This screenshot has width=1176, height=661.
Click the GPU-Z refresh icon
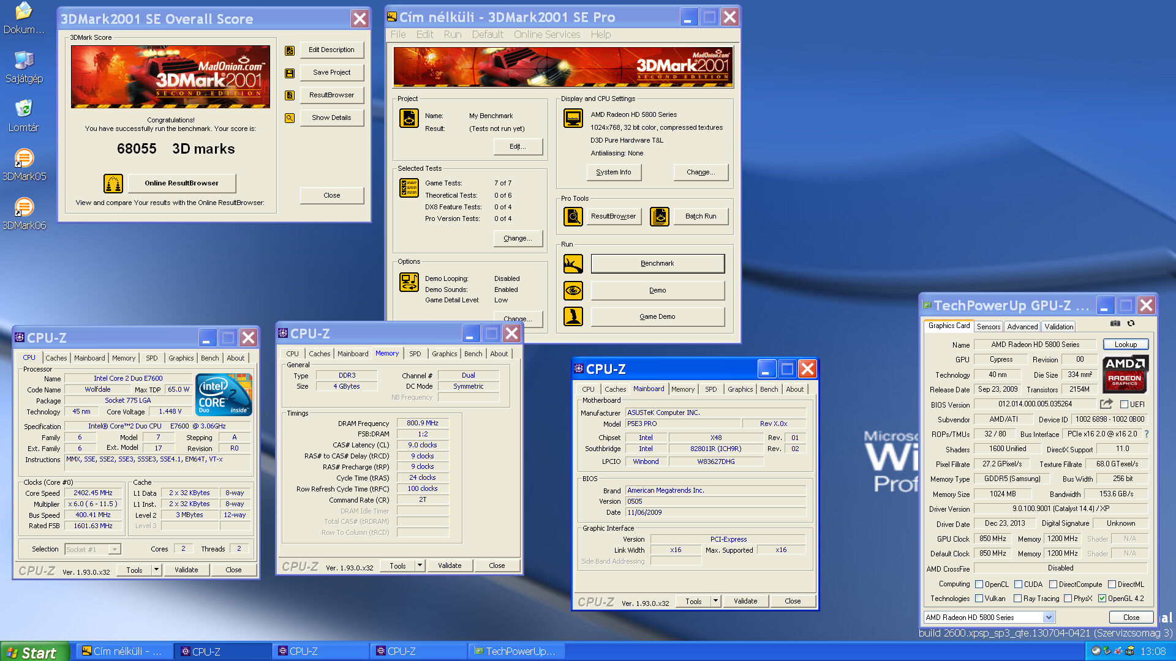point(1131,323)
